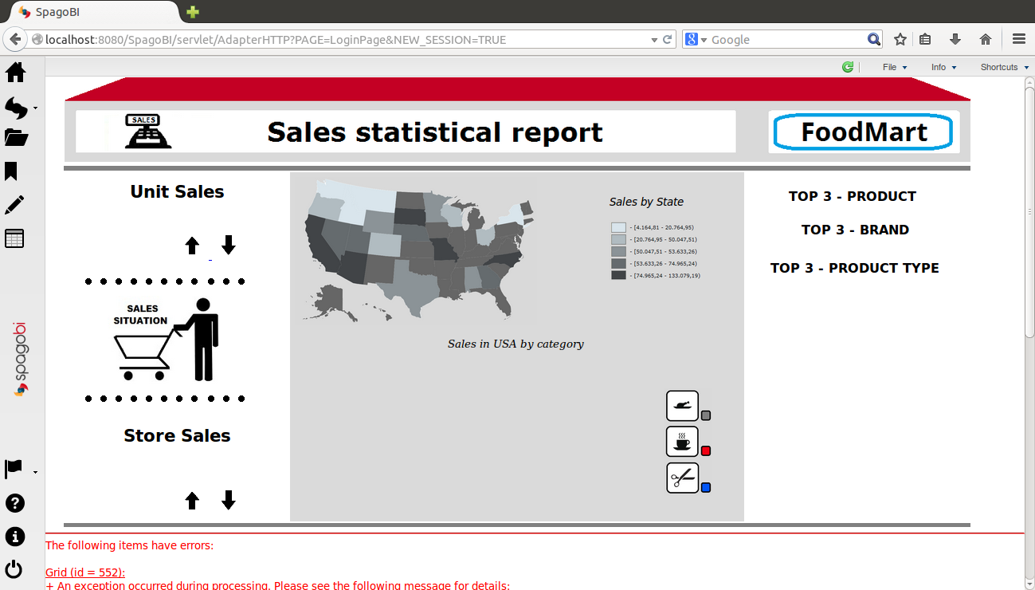Click the back-arrow navigation icon in sidebar
Screen dimensions: 1035x590
tap(16, 107)
